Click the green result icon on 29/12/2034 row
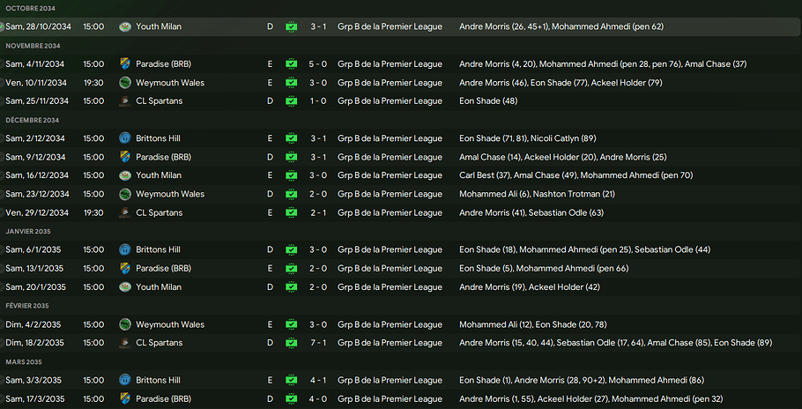Screen dimensions: 802x409 [x=292, y=212]
